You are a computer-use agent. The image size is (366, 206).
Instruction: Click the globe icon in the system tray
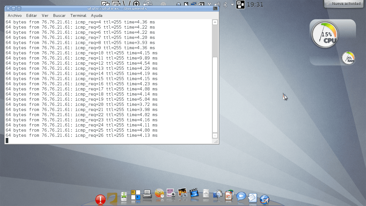[179, 4]
